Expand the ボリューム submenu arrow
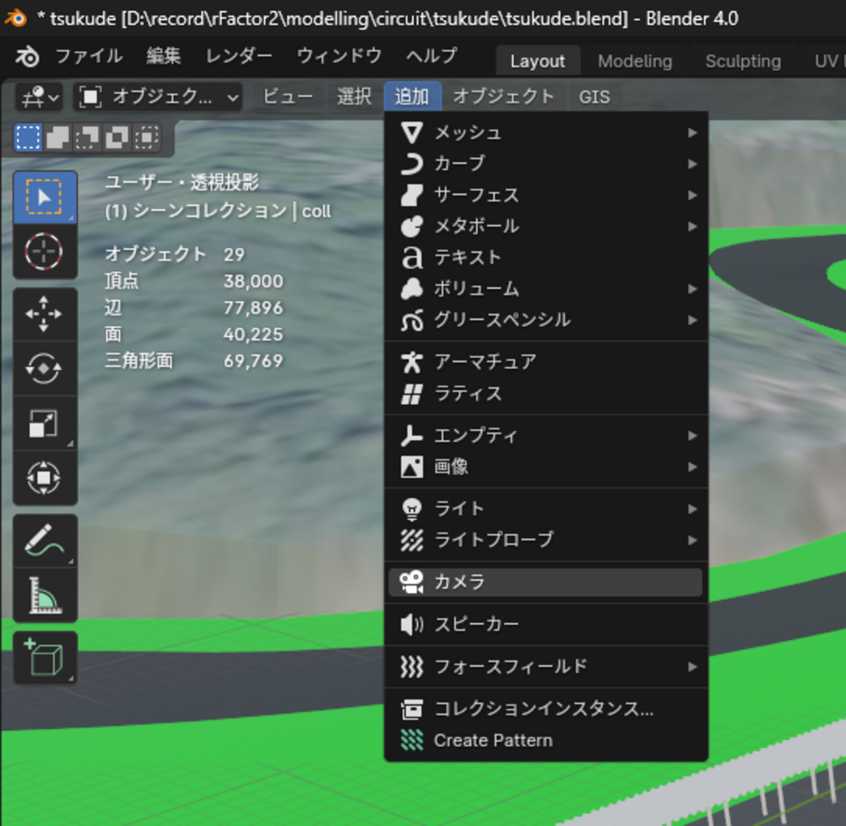This screenshot has height=826, width=846. point(692,289)
